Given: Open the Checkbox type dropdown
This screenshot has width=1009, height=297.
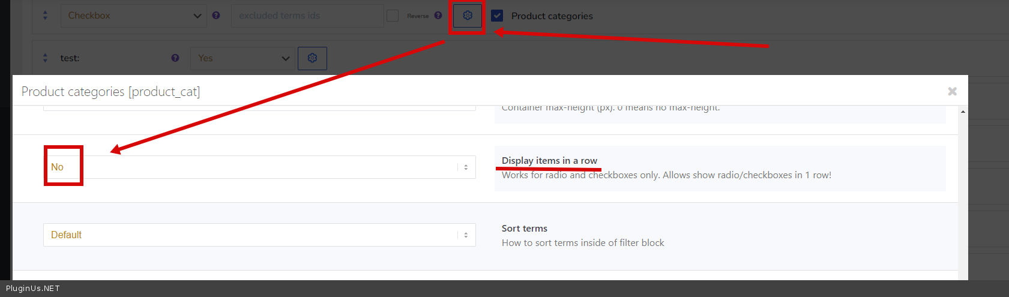Looking at the screenshot, I should (133, 16).
